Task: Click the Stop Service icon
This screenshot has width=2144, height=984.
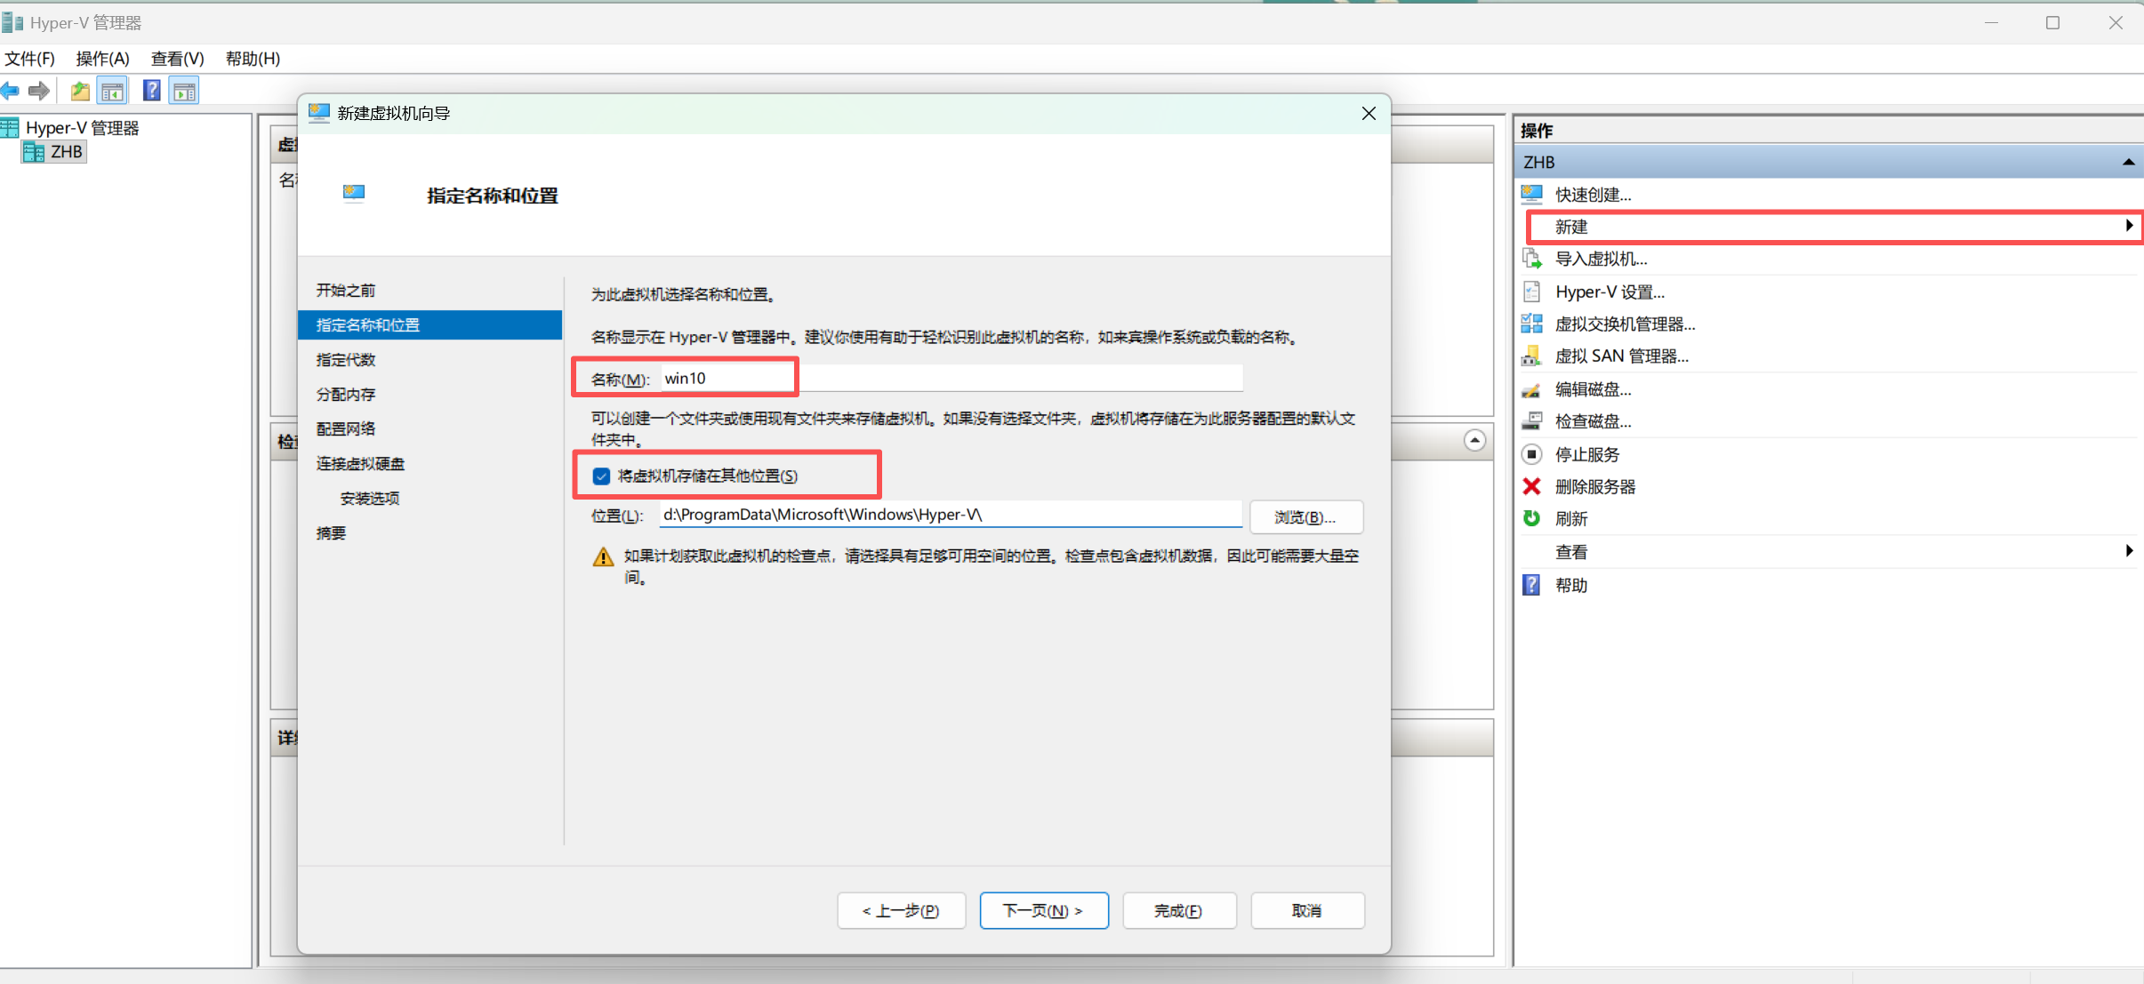Action: coord(1531,454)
